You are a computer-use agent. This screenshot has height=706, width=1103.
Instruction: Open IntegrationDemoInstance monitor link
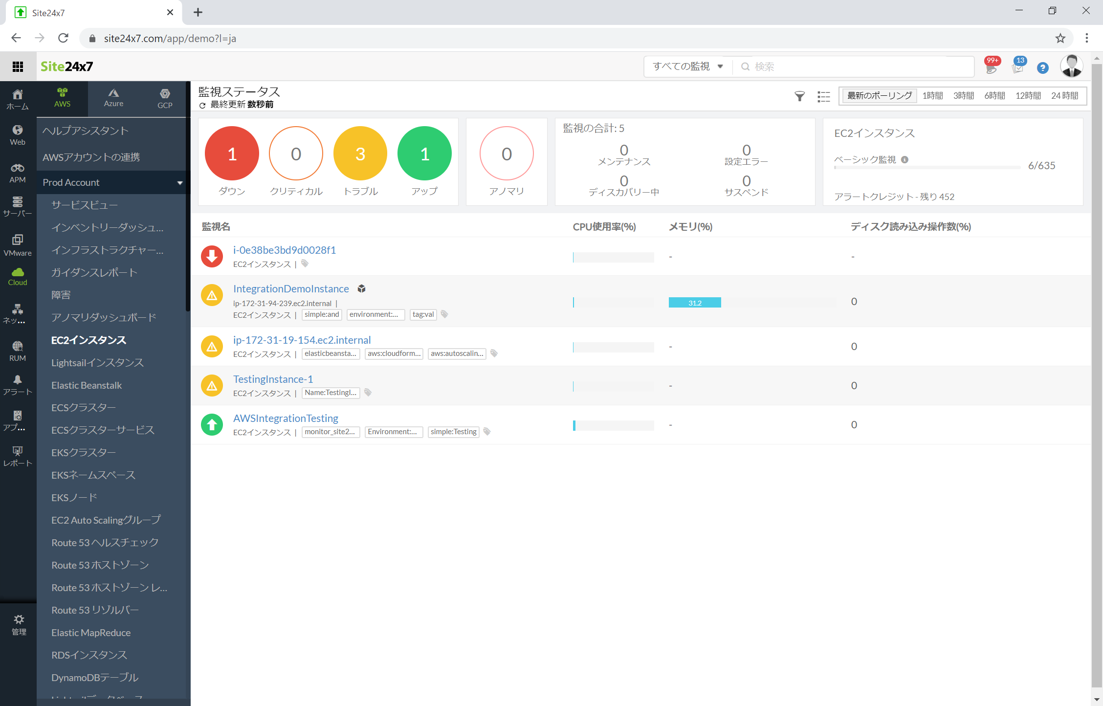point(291,288)
